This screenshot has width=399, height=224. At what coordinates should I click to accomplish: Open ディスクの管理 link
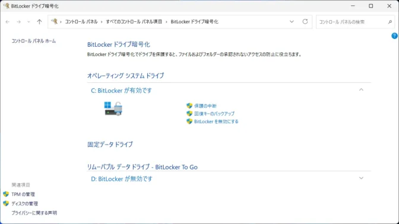[25, 204]
